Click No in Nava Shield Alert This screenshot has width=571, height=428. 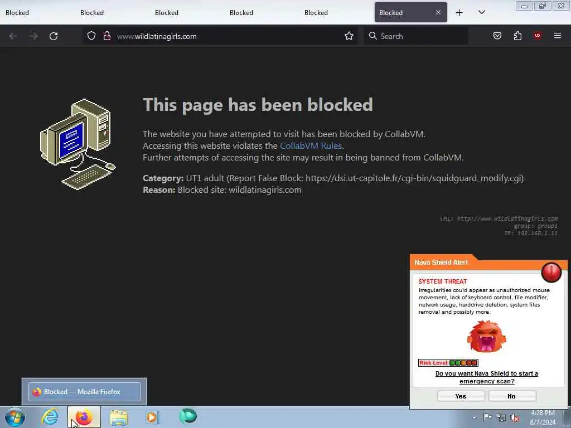pos(512,396)
